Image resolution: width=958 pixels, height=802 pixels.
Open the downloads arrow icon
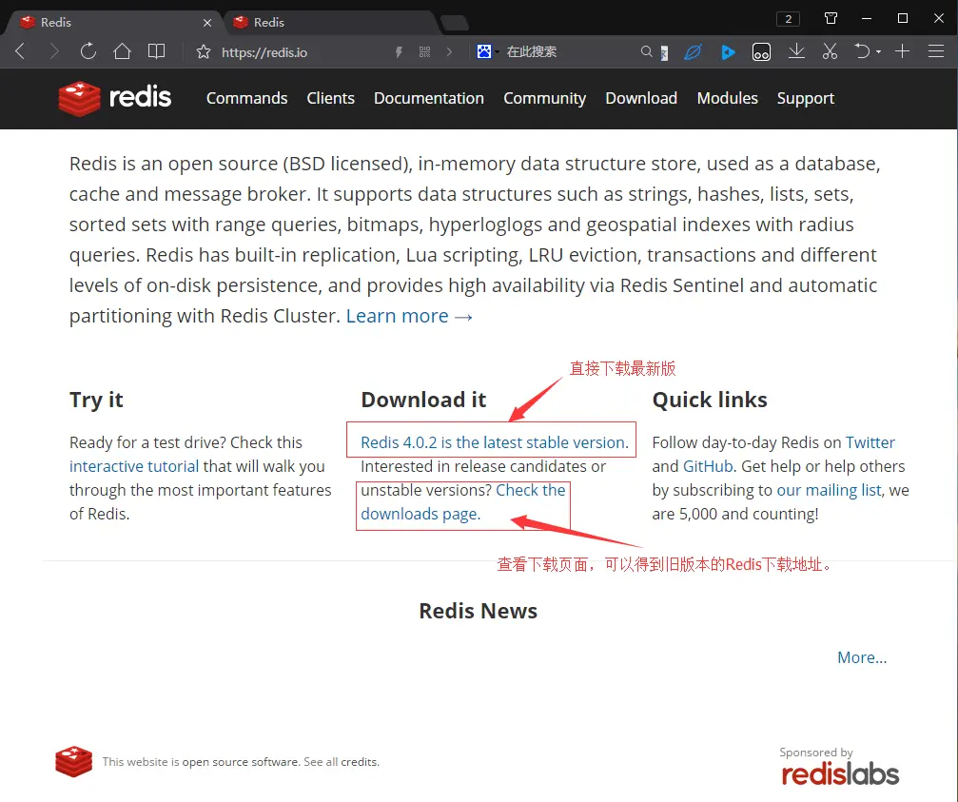click(796, 51)
